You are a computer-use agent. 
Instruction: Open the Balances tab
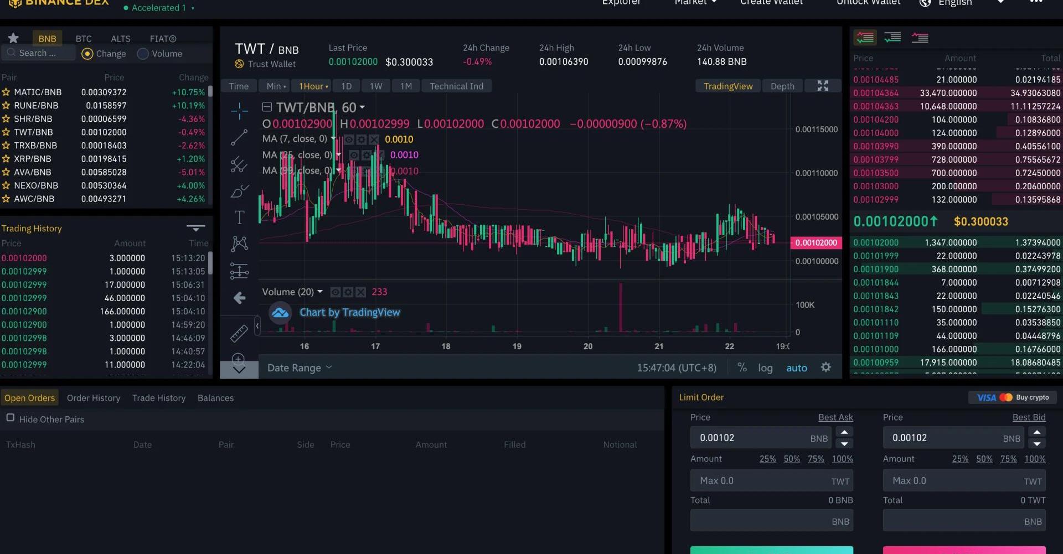click(215, 398)
